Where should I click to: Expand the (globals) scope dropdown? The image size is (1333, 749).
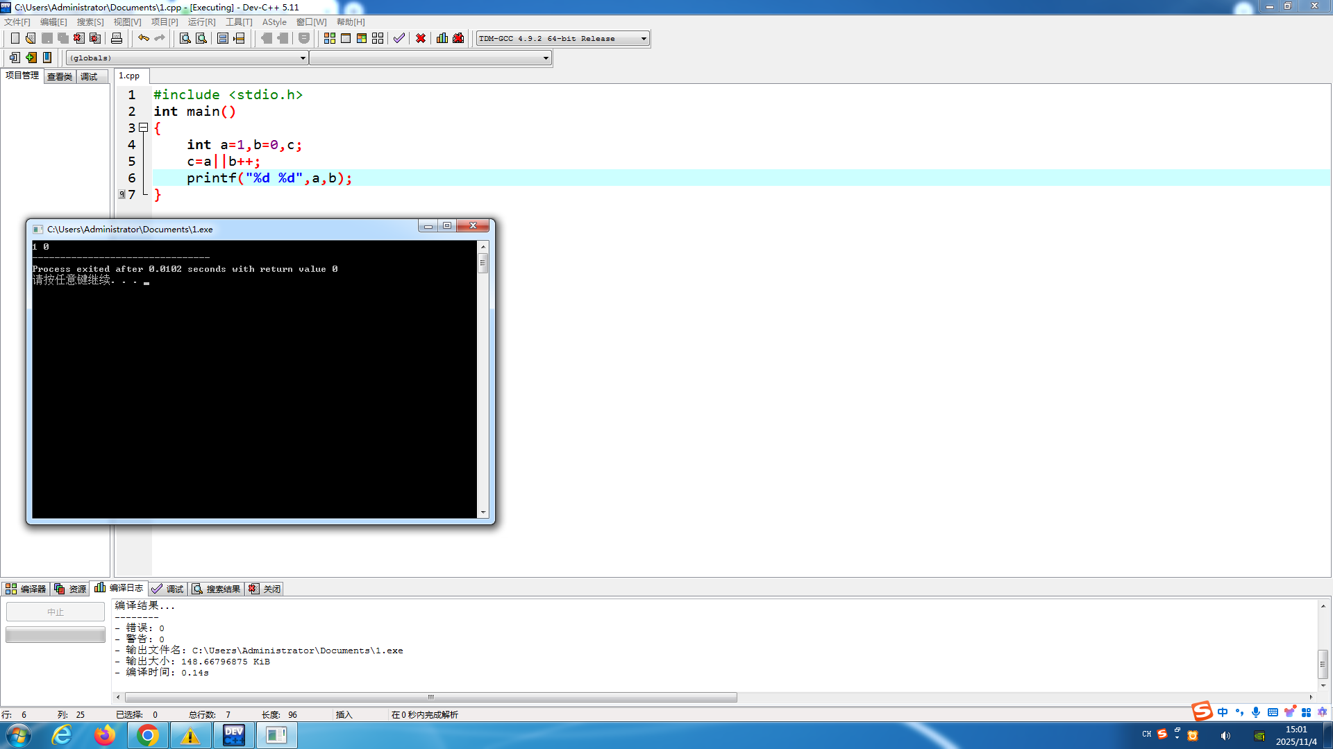coord(303,58)
